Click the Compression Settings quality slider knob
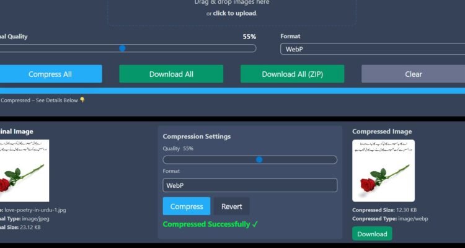Image resolution: width=465 pixels, height=248 pixels. (259, 160)
